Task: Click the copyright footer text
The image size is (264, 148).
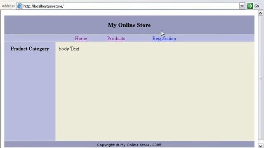Action: (129, 145)
